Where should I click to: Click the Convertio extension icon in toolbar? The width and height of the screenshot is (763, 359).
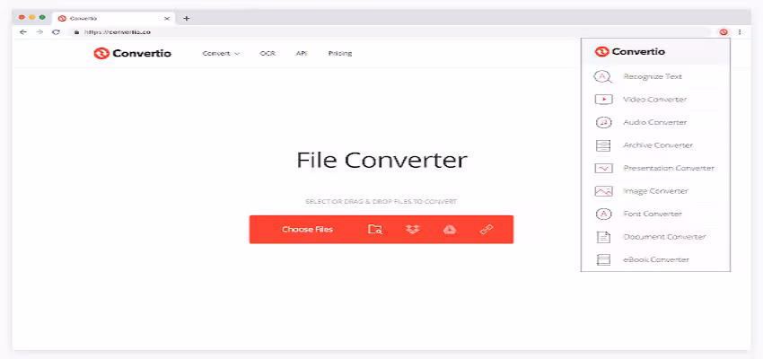pos(724,32)
